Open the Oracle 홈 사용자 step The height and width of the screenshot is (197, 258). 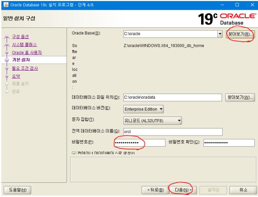coord(27,52)
